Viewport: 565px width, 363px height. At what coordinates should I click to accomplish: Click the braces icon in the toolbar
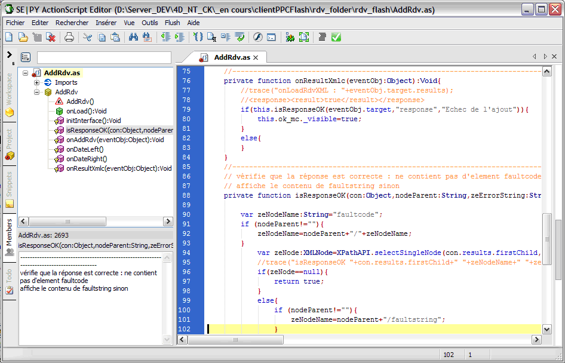click(198, 37)
